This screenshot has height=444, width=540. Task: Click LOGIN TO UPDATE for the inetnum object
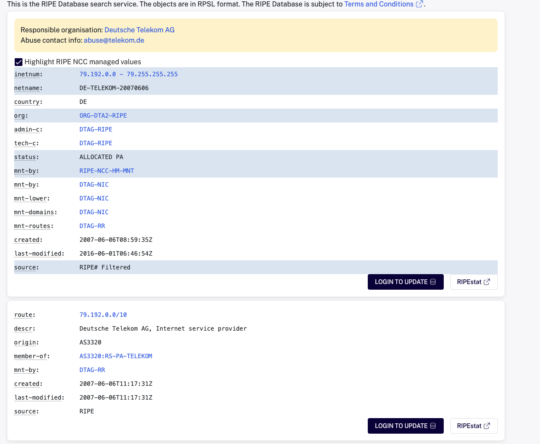[405, 281]
